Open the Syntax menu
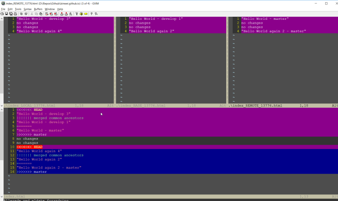Image resolution: width=338 pixels, height=201 pixels. (27, 9)
